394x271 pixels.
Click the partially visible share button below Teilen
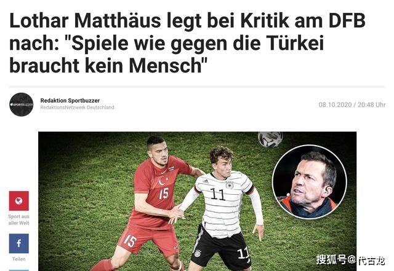tap(19, 270)
